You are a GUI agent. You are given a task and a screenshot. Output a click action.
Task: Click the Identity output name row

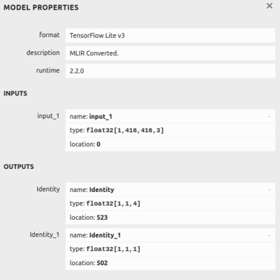(x=171, y=190)
